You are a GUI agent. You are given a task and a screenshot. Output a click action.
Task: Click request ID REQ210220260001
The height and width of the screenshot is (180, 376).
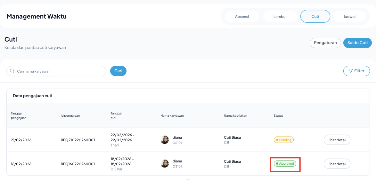point(78,140)
